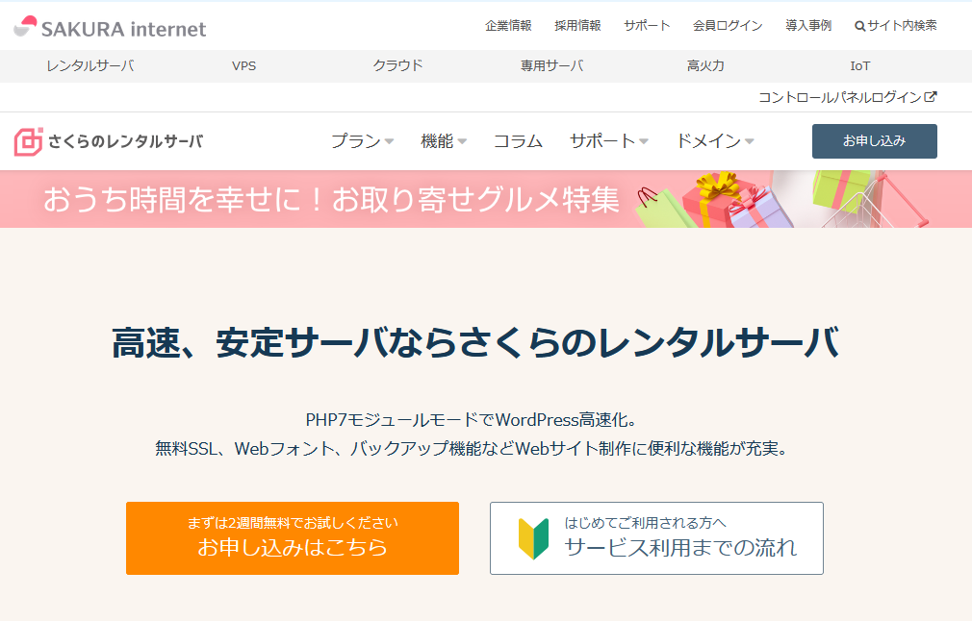Open the サービス利用までの流れ button

(x=656, y=538)
